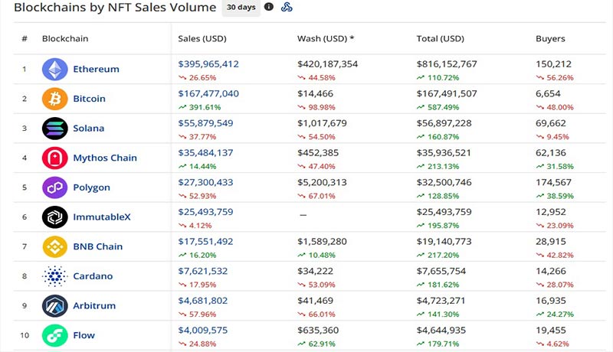
Task: Sort by the Total (USD) column header
Action: 440,38
